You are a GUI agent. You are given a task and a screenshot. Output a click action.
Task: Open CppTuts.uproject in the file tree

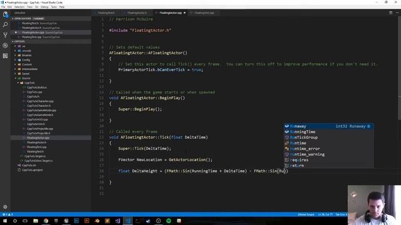pyautogui.click(x=32, y=170)
